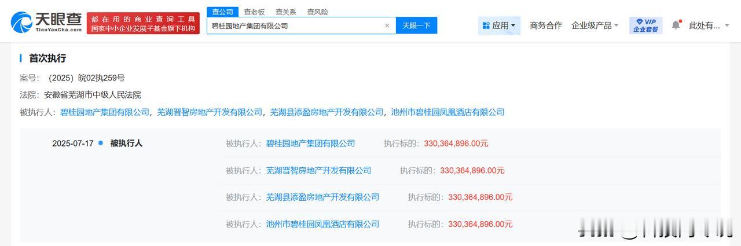The width and height of the screenshot is (741, 246).
Task: Click the 应用 grid icon
Action: tap(485, 25)
